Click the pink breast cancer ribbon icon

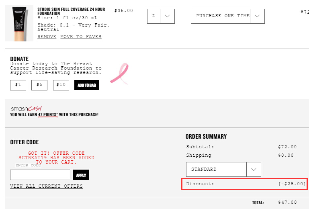pyautogui.click(x=119, y=74)
